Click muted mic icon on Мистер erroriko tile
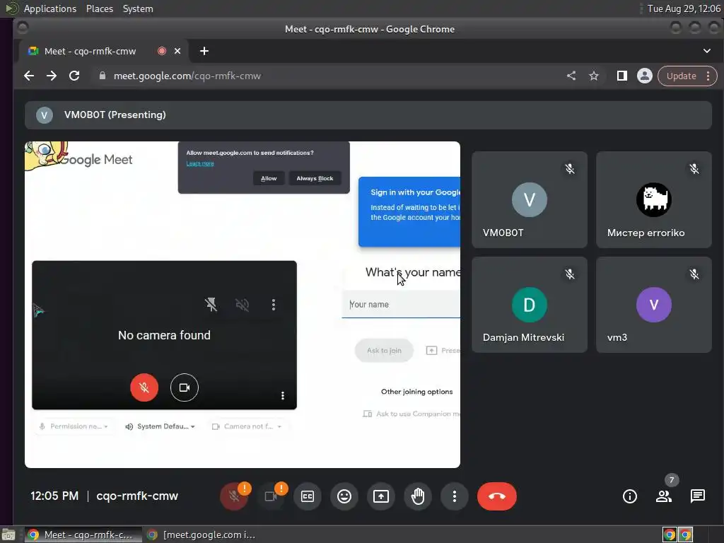Viewport: 724px width, 543px height. [x=694, y=168]
